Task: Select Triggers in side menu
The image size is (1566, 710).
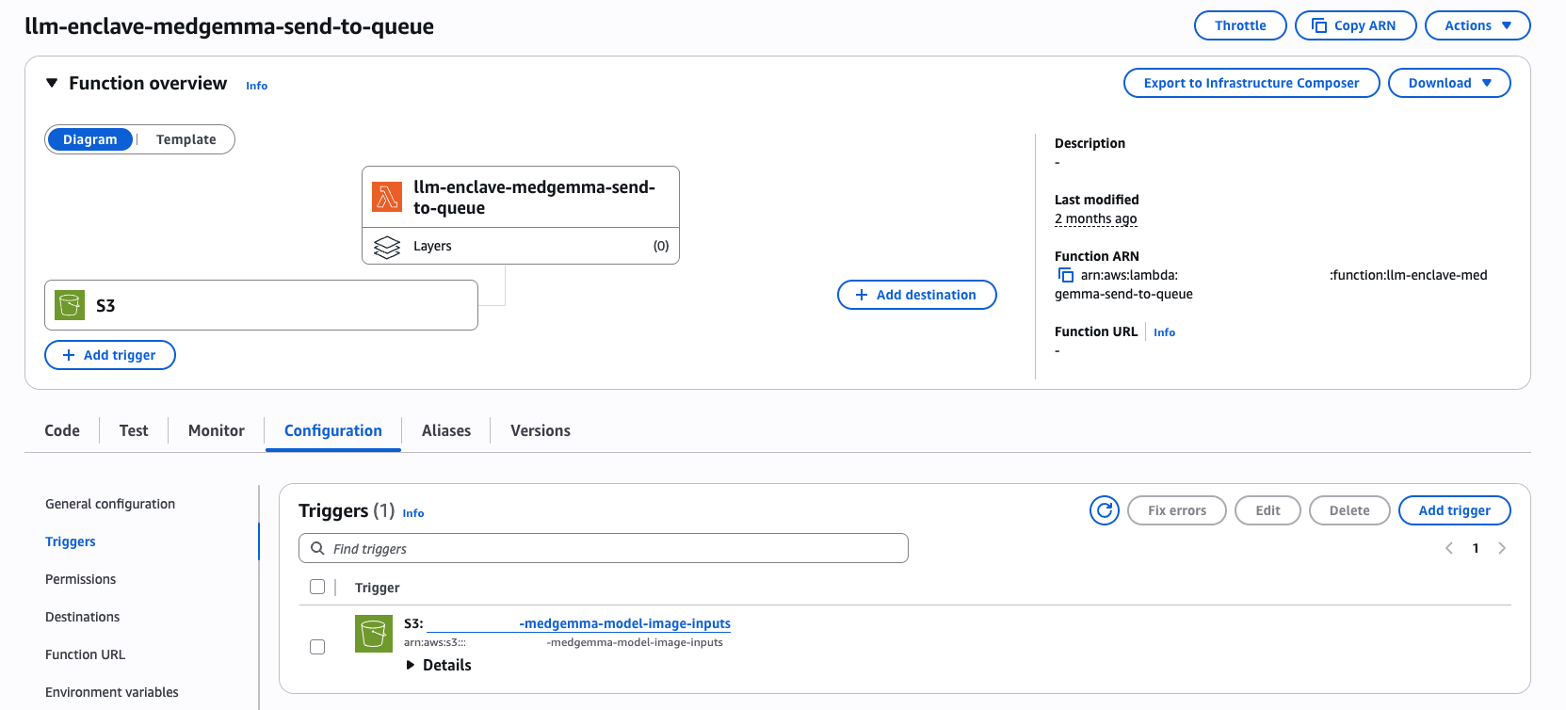Action: tap(71, 541)
